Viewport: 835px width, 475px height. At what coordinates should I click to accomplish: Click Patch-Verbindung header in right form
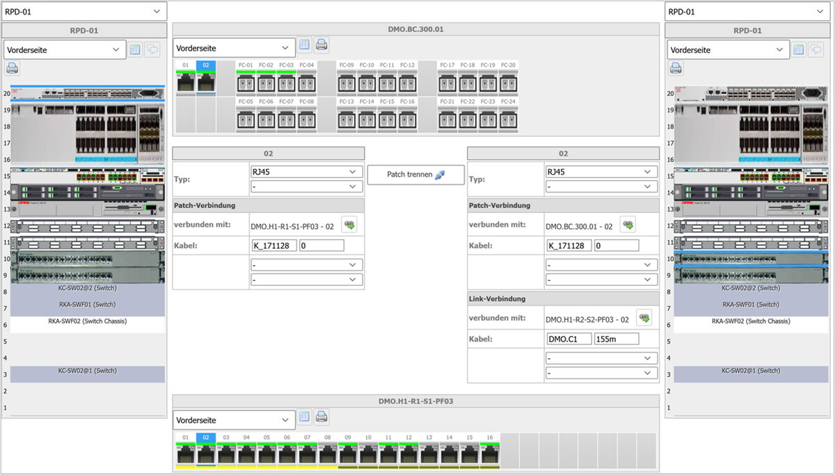coord(563,205)
